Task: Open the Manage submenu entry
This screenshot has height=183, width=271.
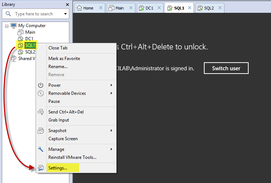Action: pos(76,149)
